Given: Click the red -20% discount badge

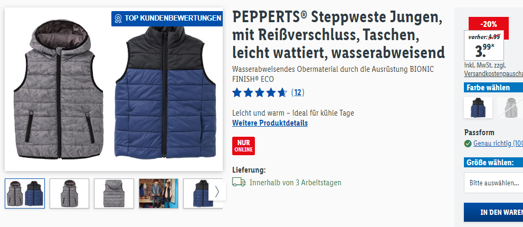Looking at the screenshot, I should 489,24.
